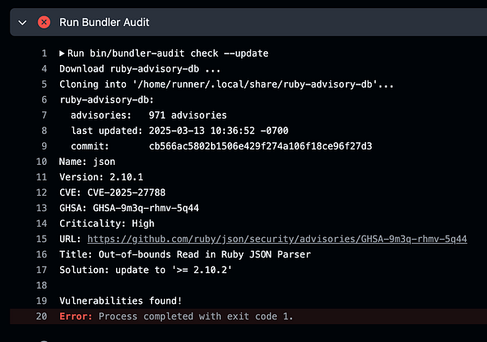
Task: Click line number 12 of log
Action: click(x=41, y=193)
